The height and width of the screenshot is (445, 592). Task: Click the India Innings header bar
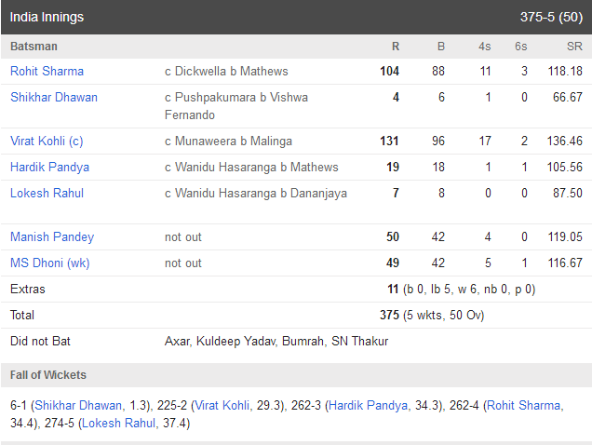[296, 17]
